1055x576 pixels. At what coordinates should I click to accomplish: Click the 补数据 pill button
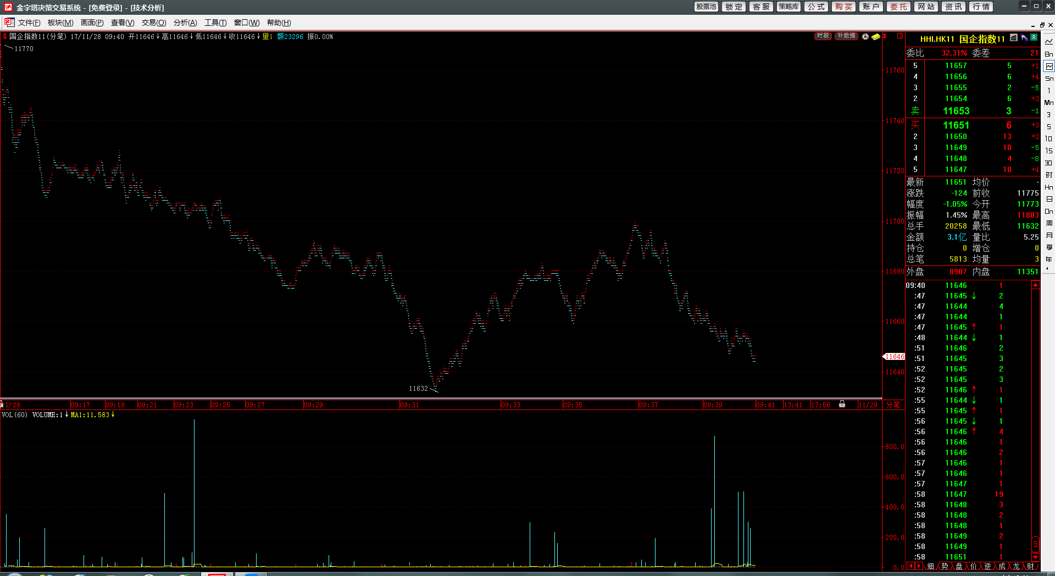click(846, 36)
